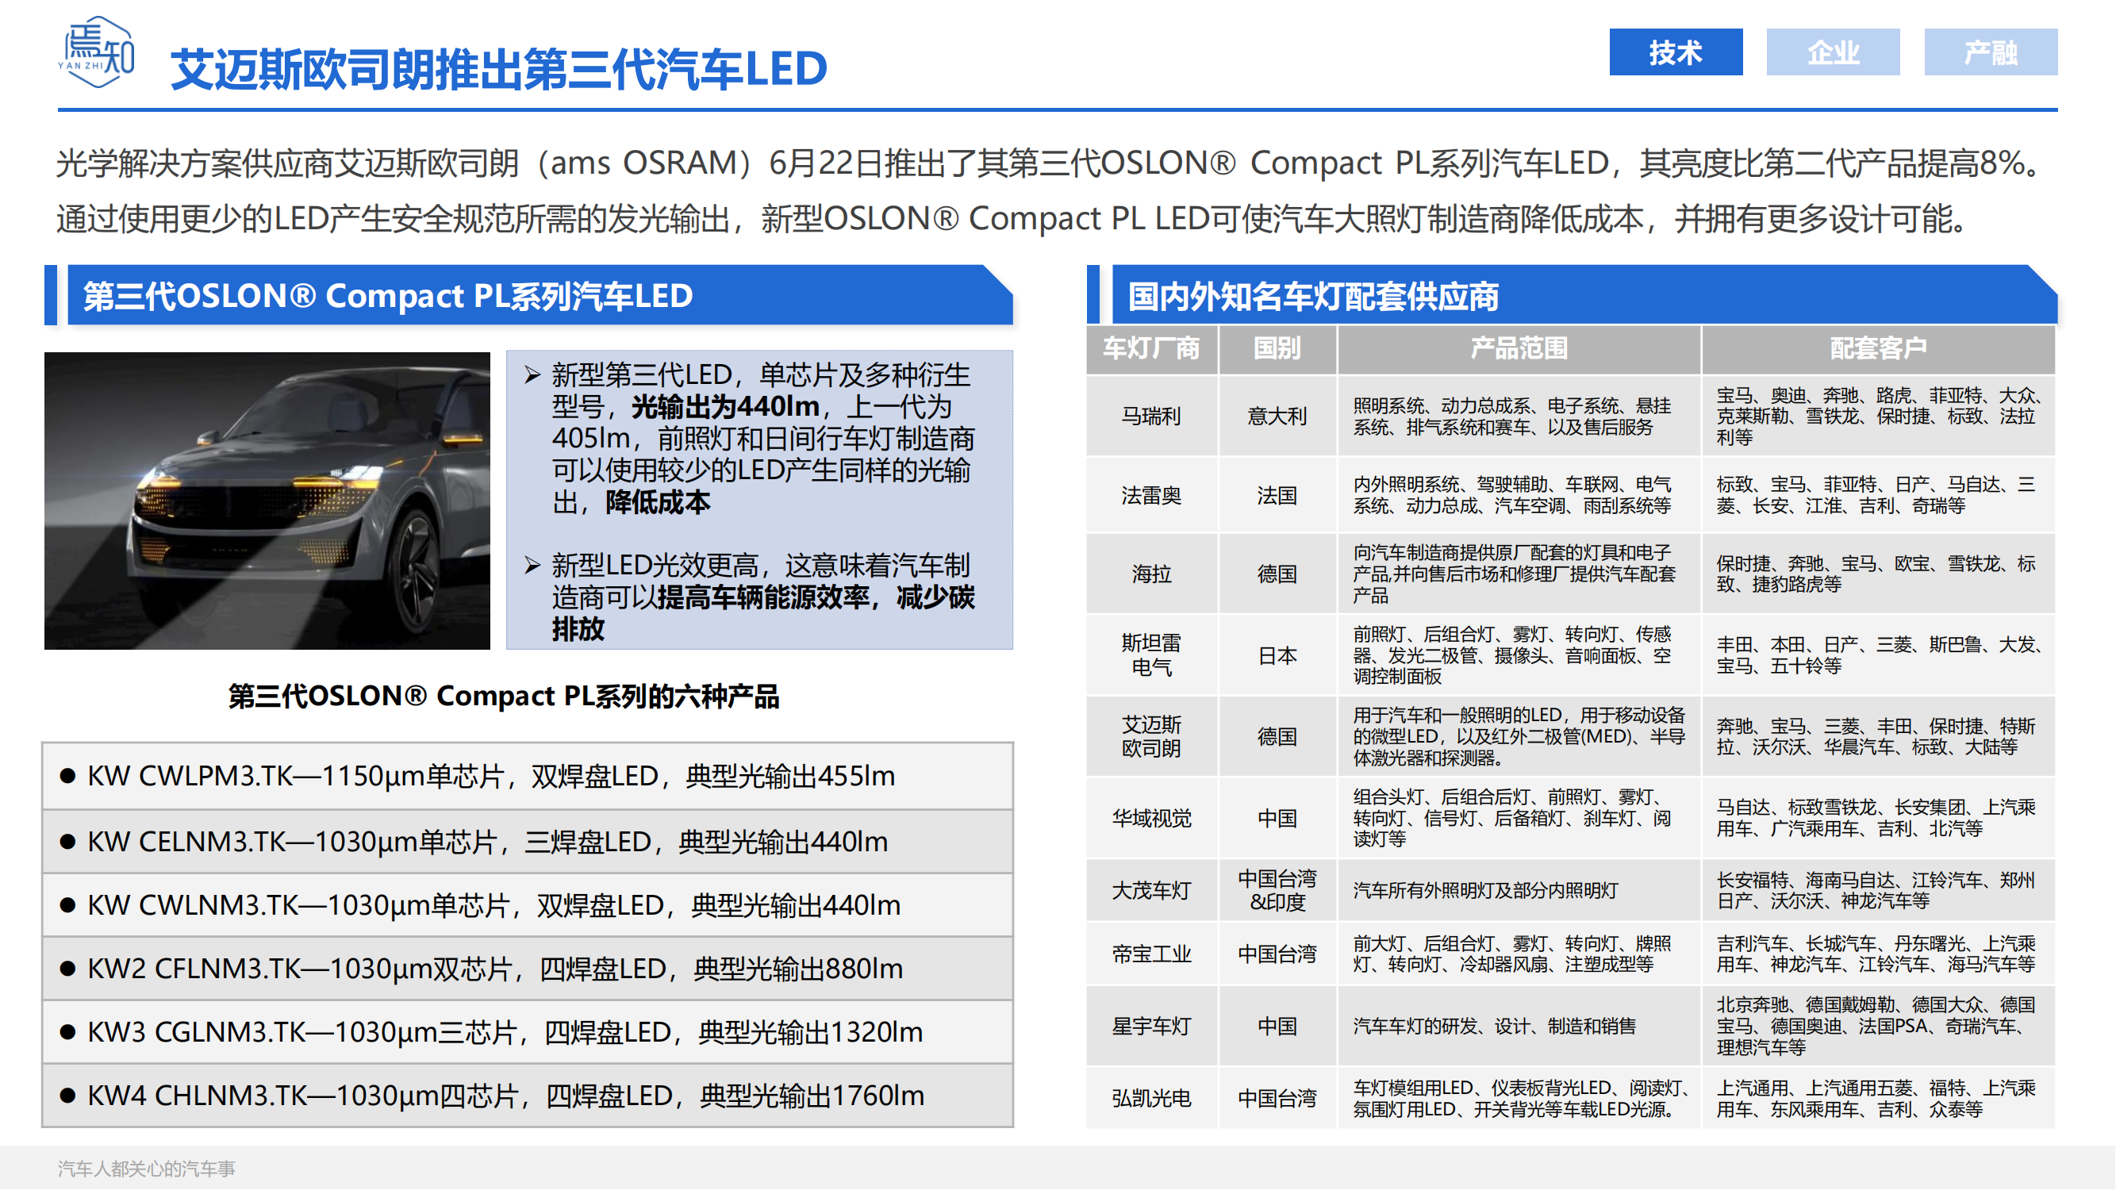Select the 技术 tab

[x=1676, y=52]
